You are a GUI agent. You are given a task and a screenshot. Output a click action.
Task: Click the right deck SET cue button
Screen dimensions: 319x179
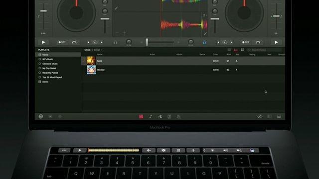(x=245, y=42)
